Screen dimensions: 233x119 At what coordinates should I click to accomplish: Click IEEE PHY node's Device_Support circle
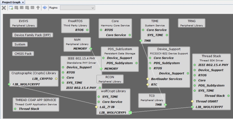point(63,67)
